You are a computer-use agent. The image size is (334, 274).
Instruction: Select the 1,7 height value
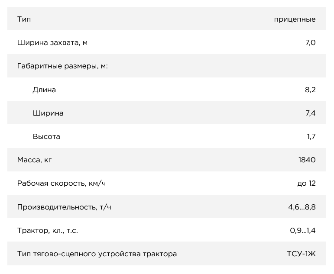pyautogui.click(x=311, y=136)
